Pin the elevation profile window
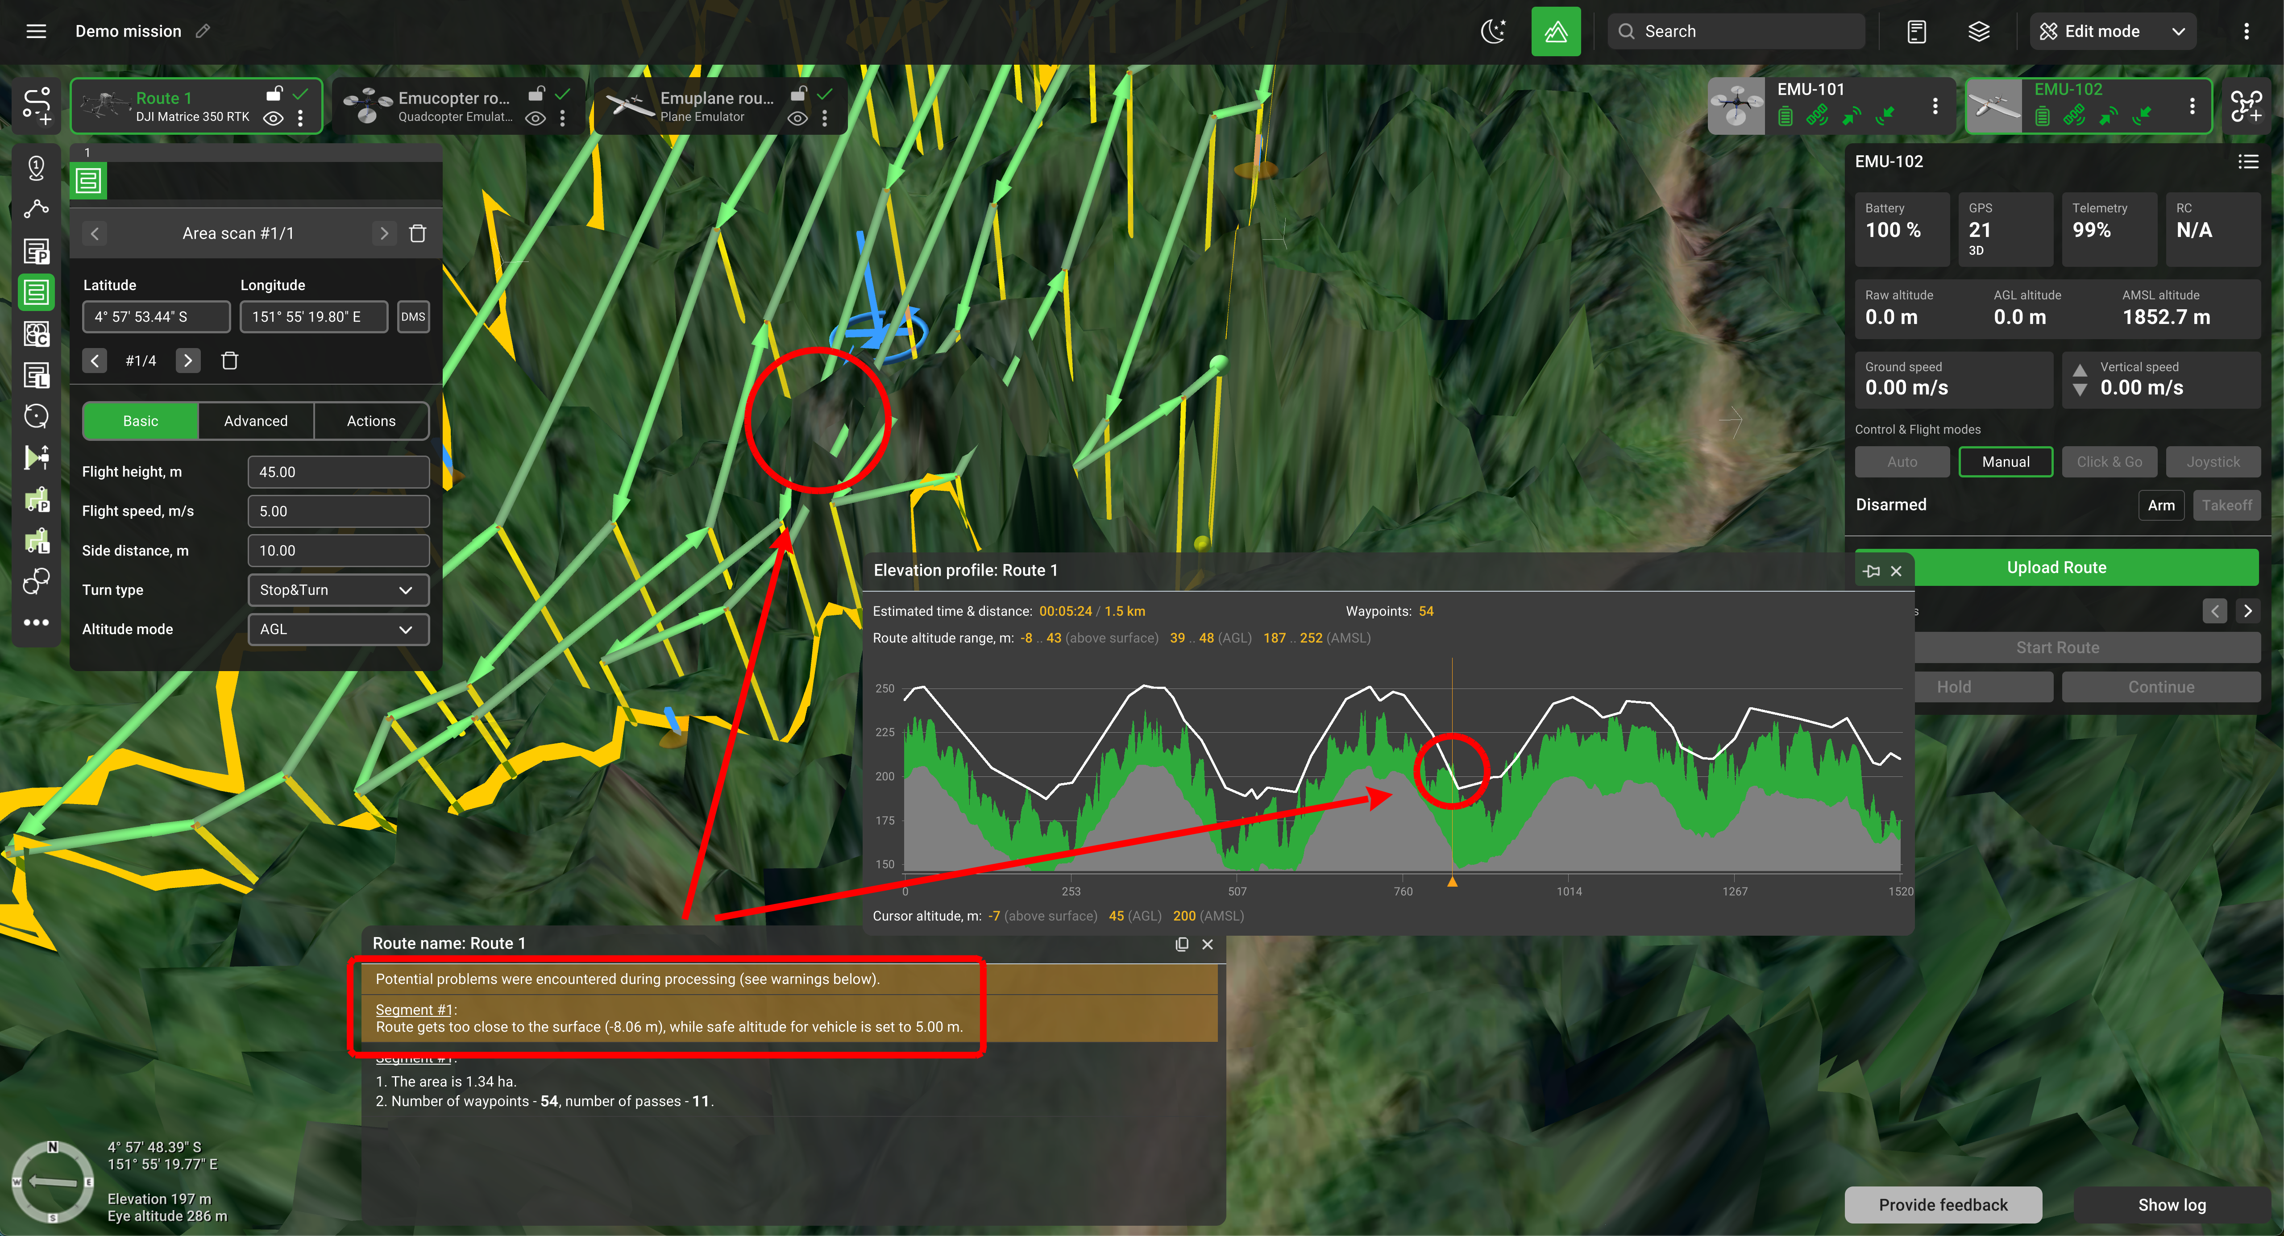 (x=1872, y=571)
